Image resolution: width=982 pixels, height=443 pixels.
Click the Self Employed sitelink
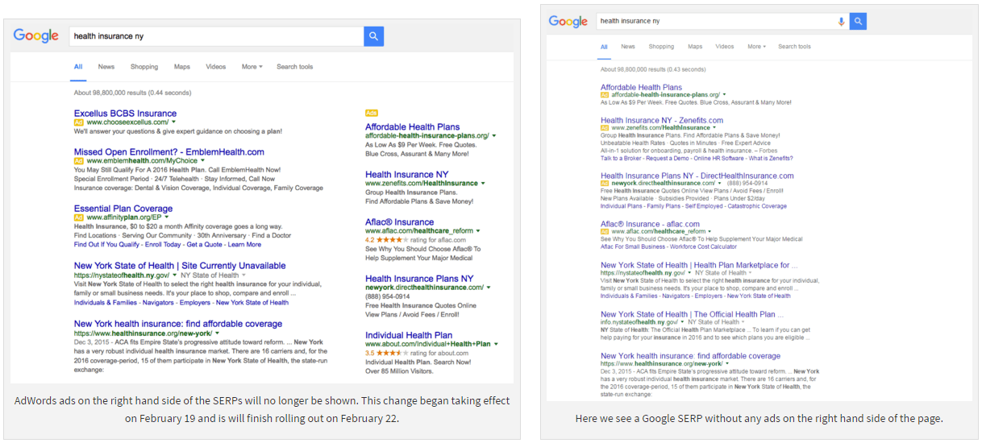(x=702, y=206)
